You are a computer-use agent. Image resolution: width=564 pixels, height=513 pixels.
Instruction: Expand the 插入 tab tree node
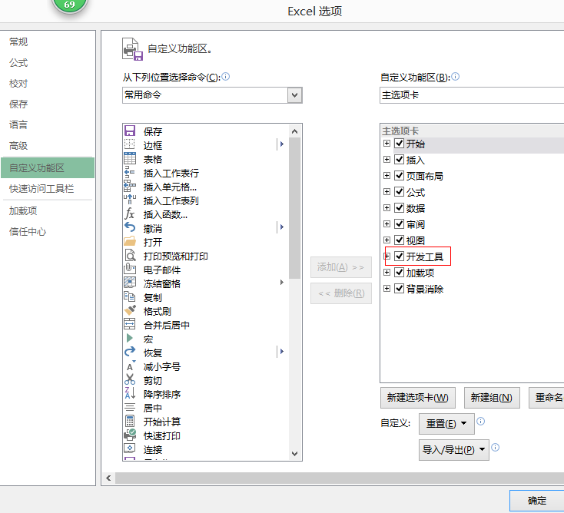click(387, 159)
